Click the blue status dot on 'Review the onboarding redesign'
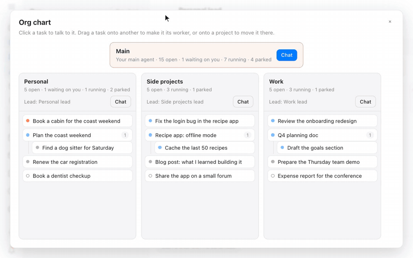 pos(273,121)
